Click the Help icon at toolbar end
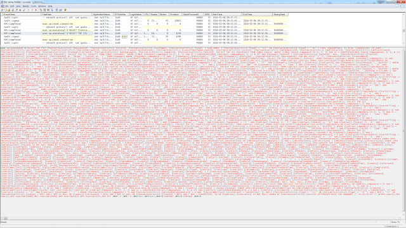Image resolution: width=406 pixels, height=228 pixels. click(x=65, y=10)
